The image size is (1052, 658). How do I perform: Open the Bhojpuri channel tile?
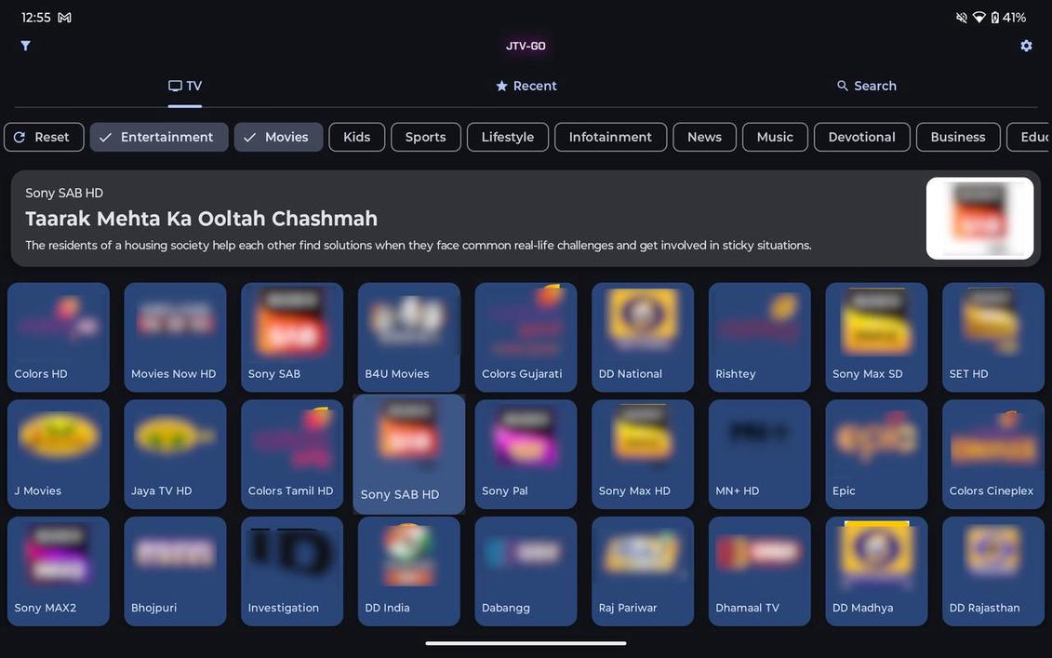(175, 571)
